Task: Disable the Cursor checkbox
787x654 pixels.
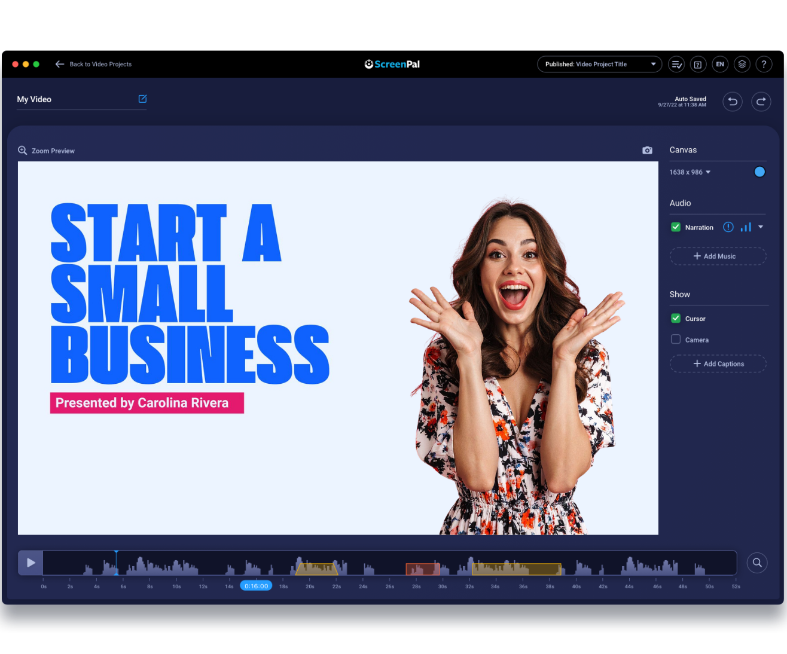Action: [x=675, y=319]
